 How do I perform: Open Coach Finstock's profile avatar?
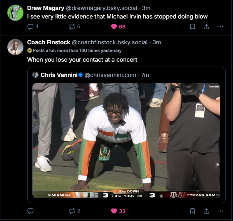[15, 47]
